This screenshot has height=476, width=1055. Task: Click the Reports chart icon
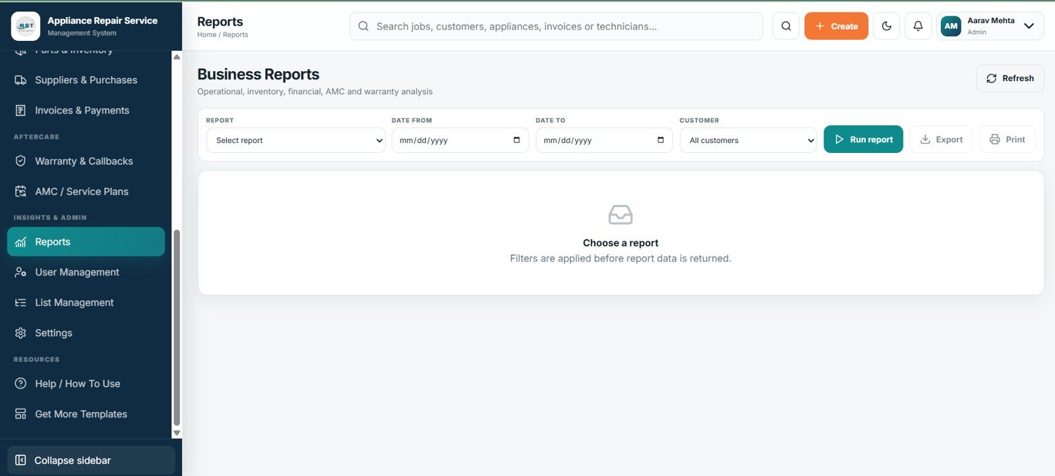[20, 242]
